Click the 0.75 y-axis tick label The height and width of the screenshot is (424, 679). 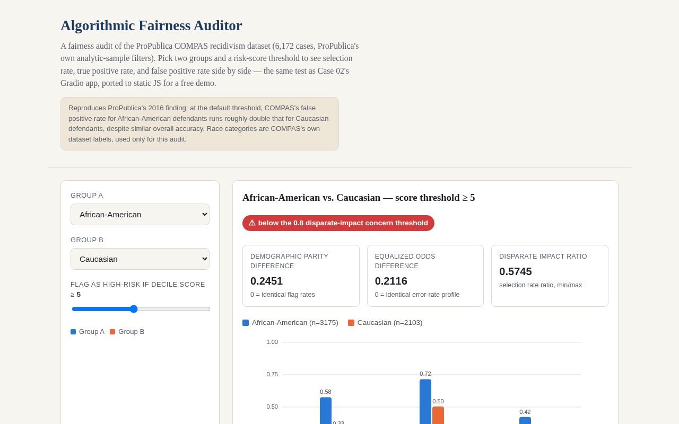[272, 375]
